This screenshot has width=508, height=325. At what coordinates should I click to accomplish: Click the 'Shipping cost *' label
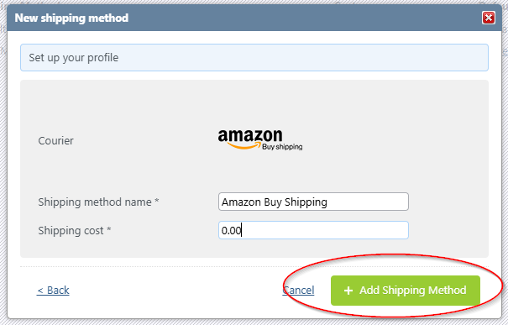(x=75, y=230)
